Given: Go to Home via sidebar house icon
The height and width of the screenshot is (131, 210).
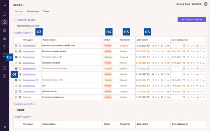Looking at the screenshot, I should (x=5, y=14).
